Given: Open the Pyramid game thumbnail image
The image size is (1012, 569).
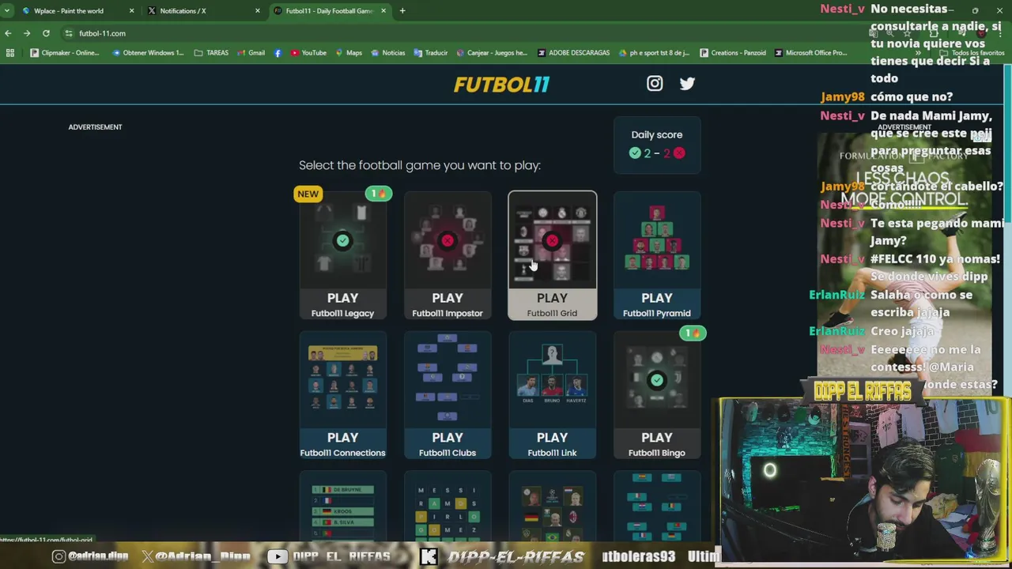Looking at the screenshot, I should click(x=657, y=240).
